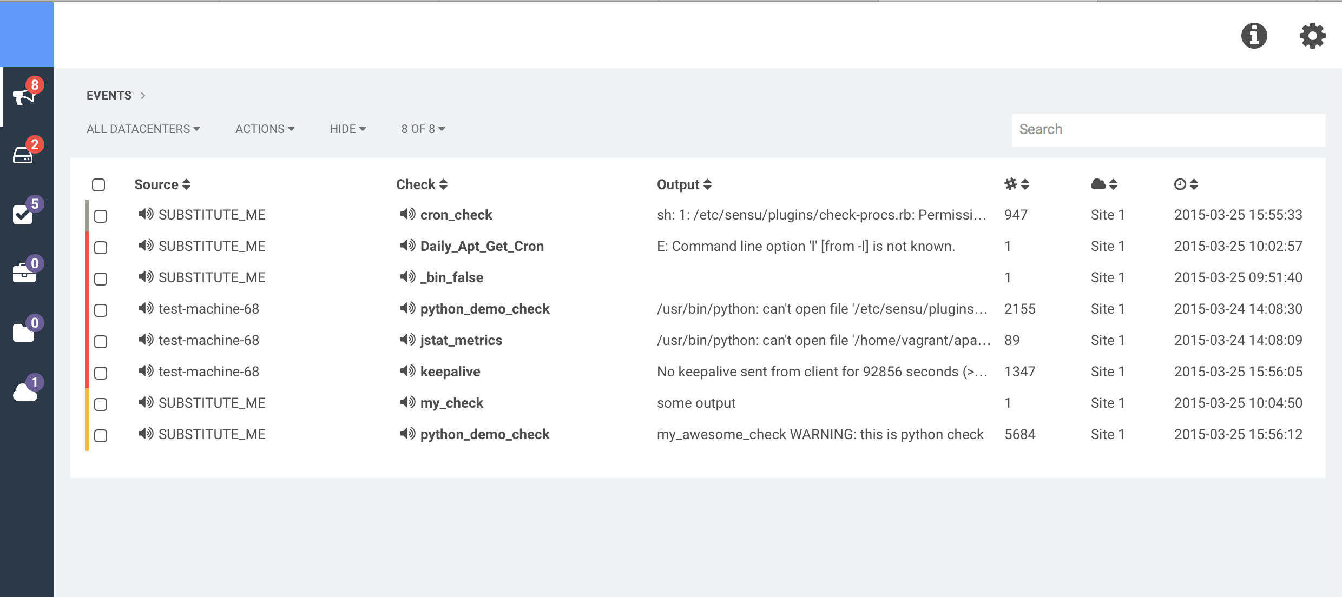Open the Hide filter menu

(x=348, y=129)
